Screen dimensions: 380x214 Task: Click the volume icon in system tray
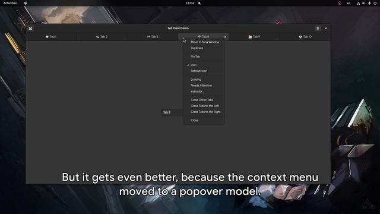[363, 3]
